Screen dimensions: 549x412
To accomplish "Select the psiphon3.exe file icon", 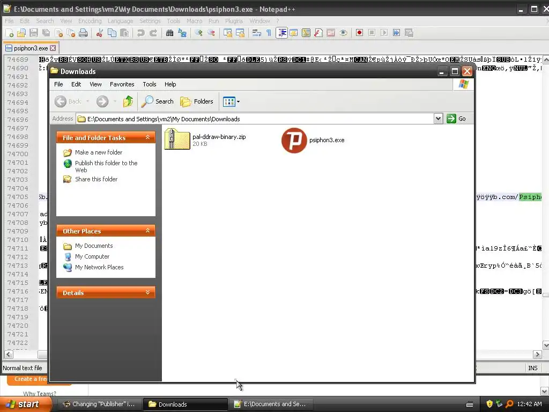I will coord(294,141).
